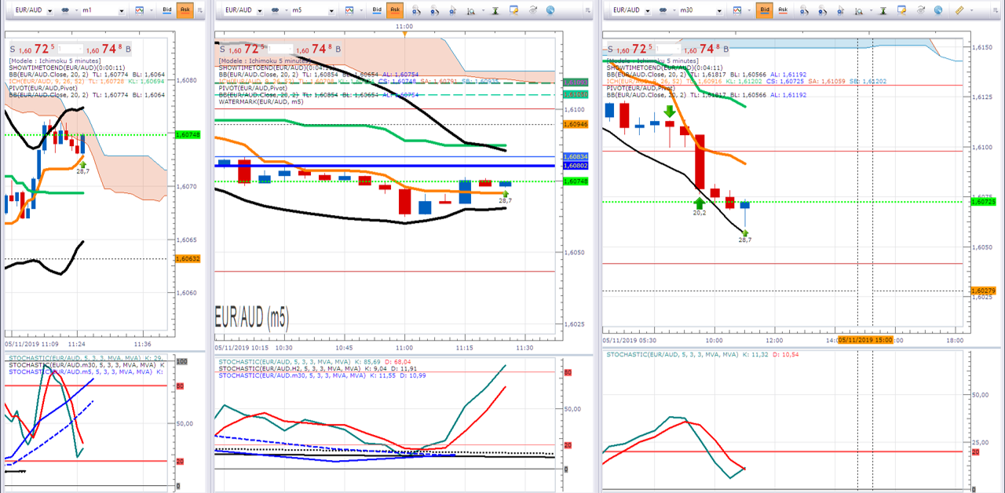Click the green autoscale icon in the m5 toolbar
Image resolution: width=1005 pixels, height=493 pixels.
[496, 11]
